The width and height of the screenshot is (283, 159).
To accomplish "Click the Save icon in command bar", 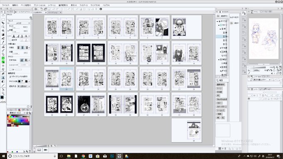I will point(49,9).
